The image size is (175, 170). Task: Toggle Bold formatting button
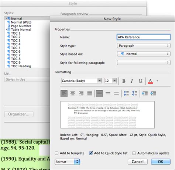point(124,81)
